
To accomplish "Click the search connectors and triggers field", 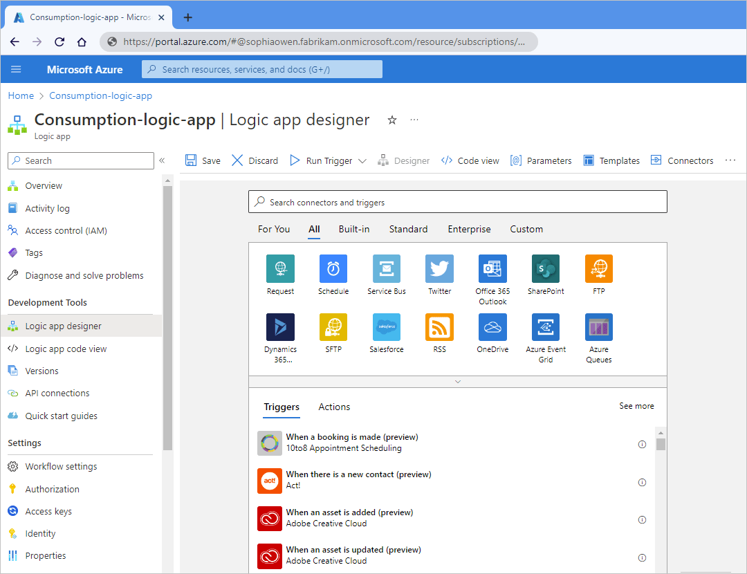I will pos(458,201).
